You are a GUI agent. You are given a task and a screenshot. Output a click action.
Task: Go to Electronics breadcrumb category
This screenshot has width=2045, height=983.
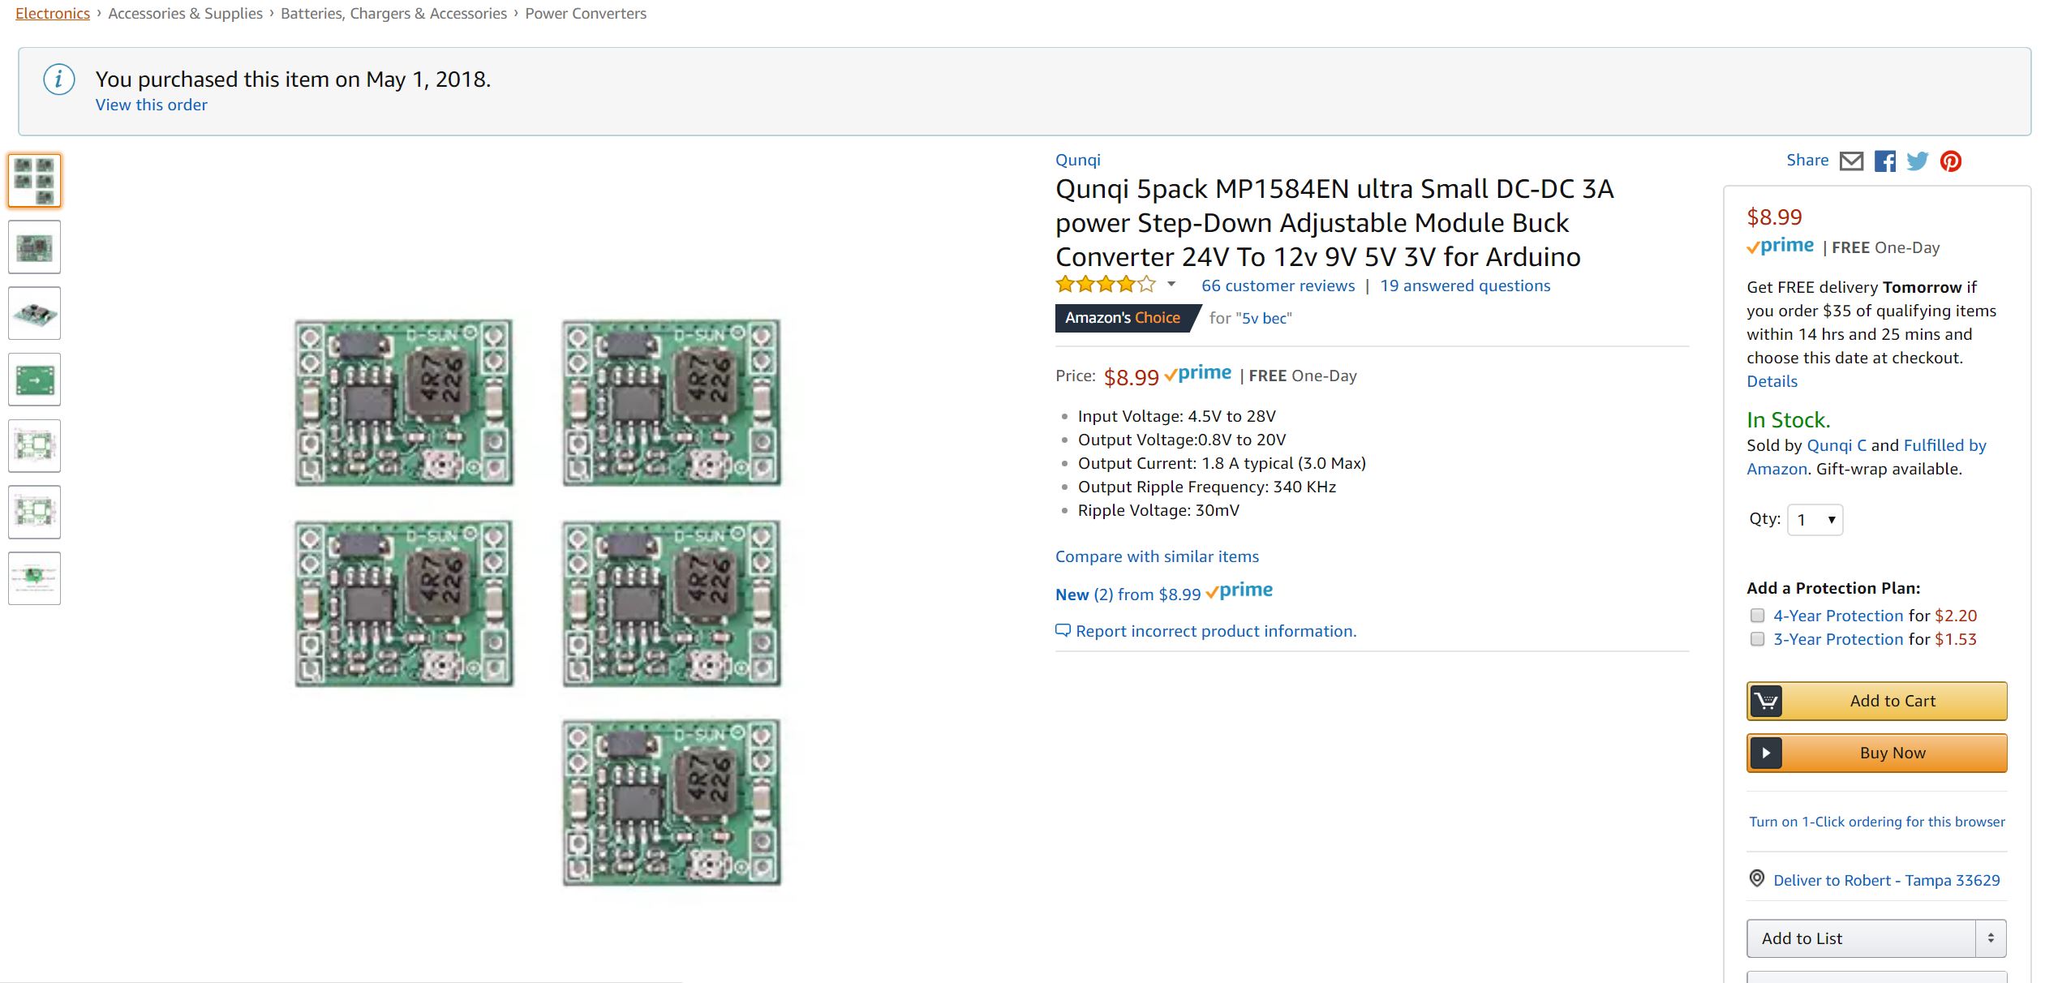point(53,14)
